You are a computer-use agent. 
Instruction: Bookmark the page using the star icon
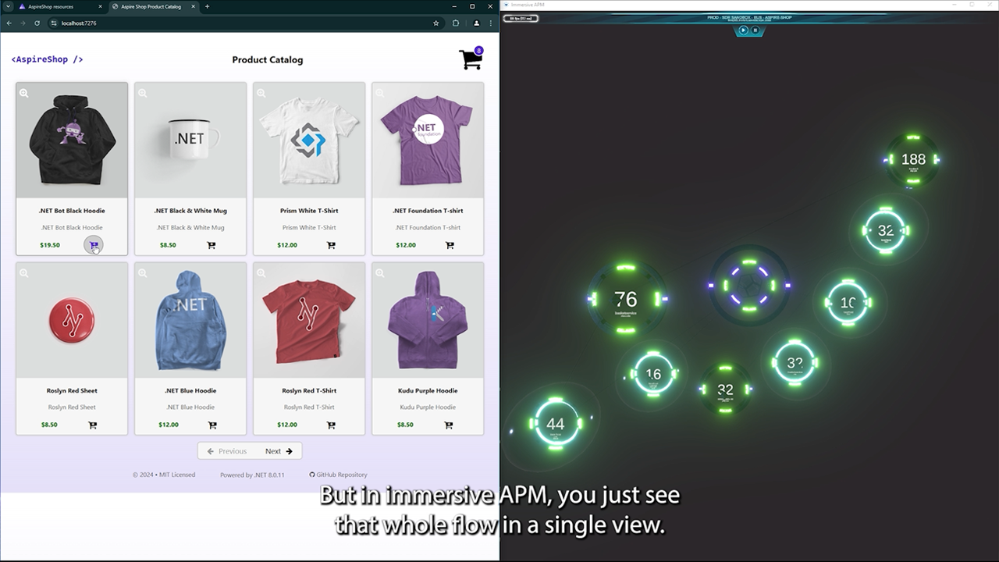tap(436, 23)
